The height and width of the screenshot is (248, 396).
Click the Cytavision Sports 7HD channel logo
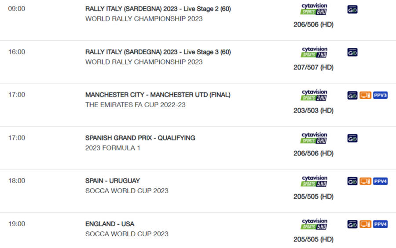click(314, 52)
